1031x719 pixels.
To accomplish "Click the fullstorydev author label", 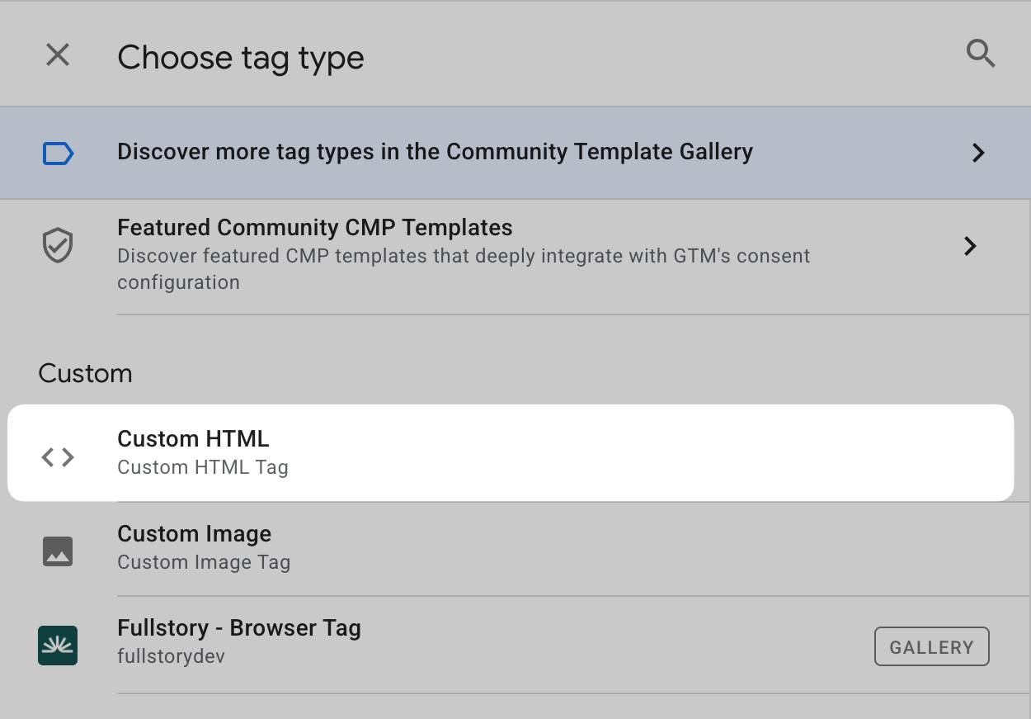I will pyautogui.click(x=171, y=657).
